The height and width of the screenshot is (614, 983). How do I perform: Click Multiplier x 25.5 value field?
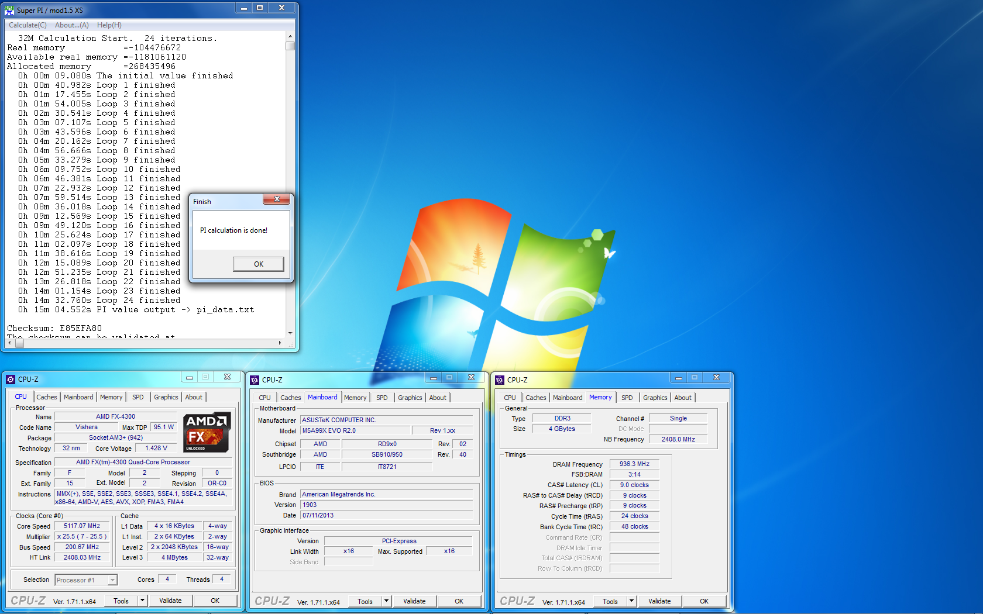tap(82, 536)
